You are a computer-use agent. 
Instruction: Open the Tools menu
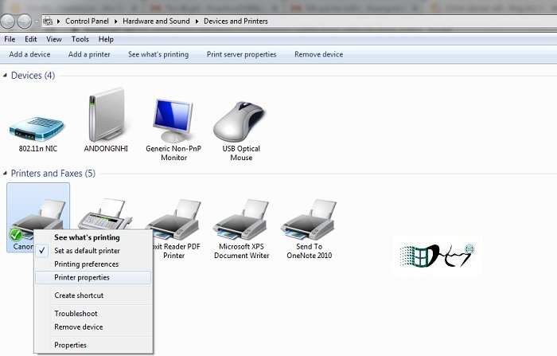click(x=80, y=39)
